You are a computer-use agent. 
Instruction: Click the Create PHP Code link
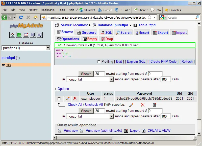(x=163, y=62)
